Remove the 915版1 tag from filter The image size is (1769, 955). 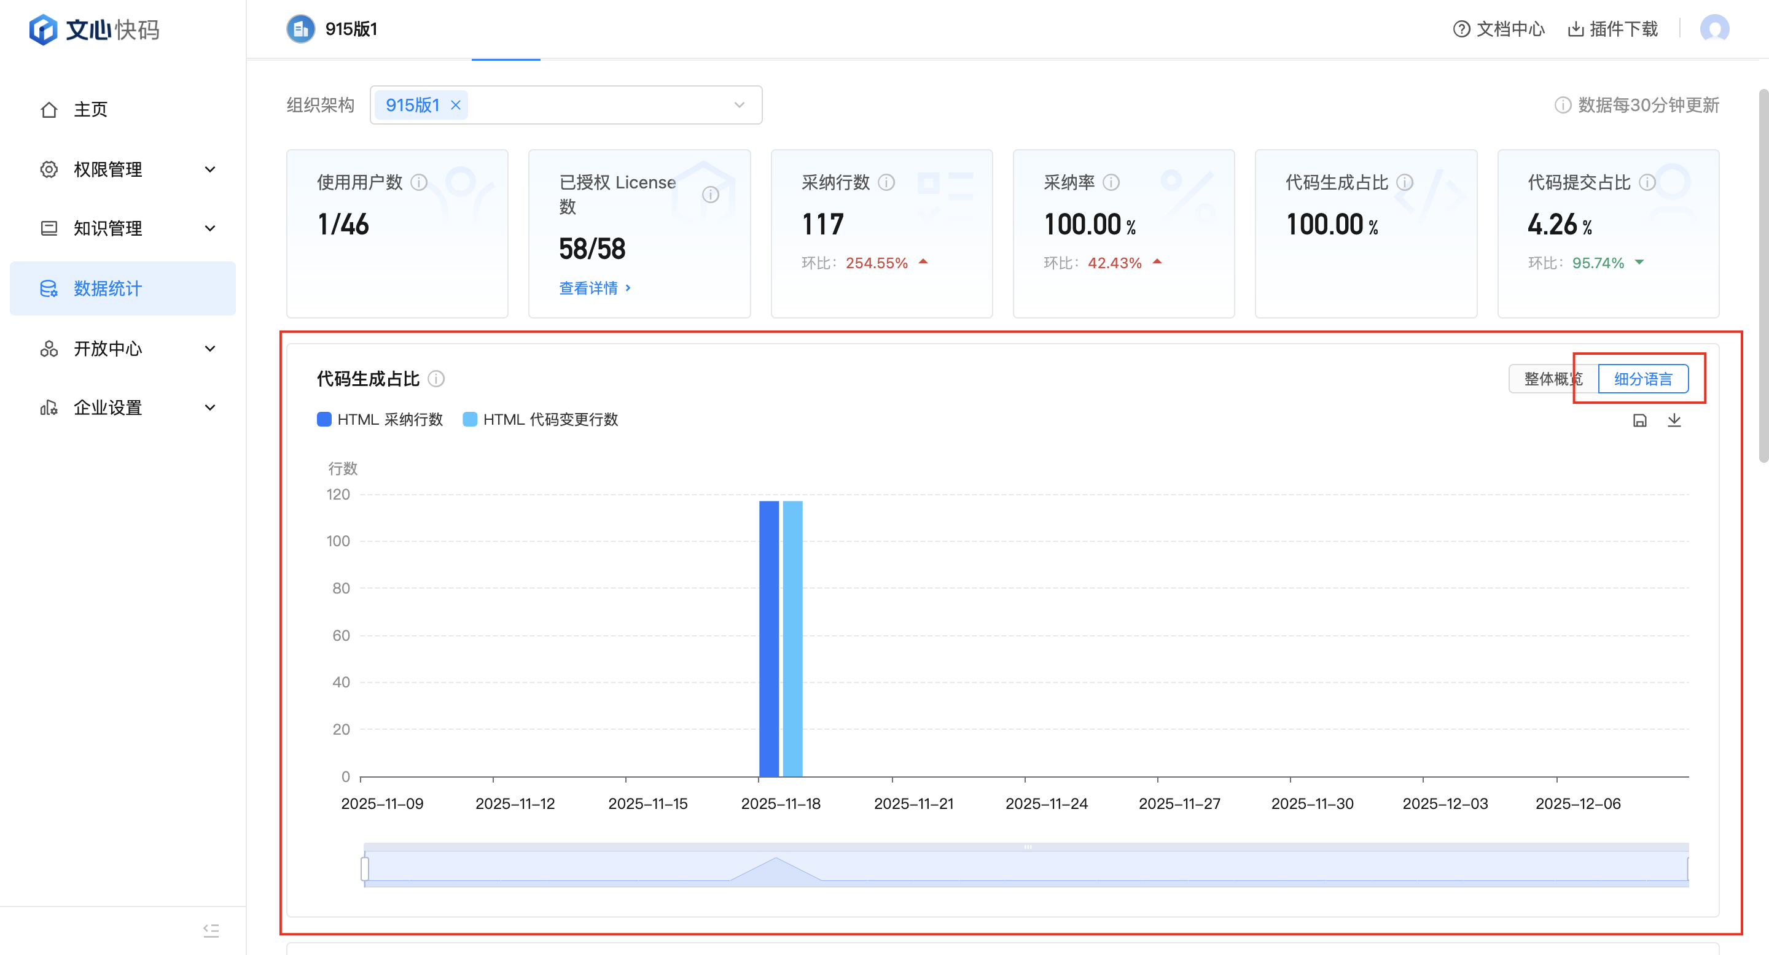point(455,105)
